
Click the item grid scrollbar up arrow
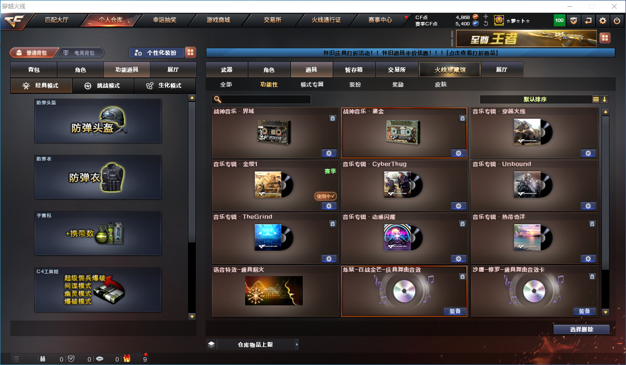coord(605,112)
